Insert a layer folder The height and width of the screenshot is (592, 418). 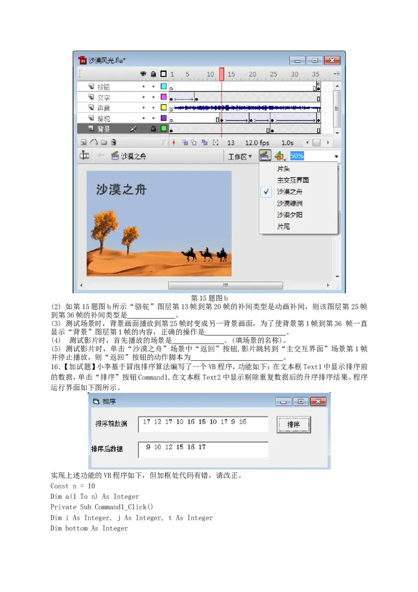[102, 142]
